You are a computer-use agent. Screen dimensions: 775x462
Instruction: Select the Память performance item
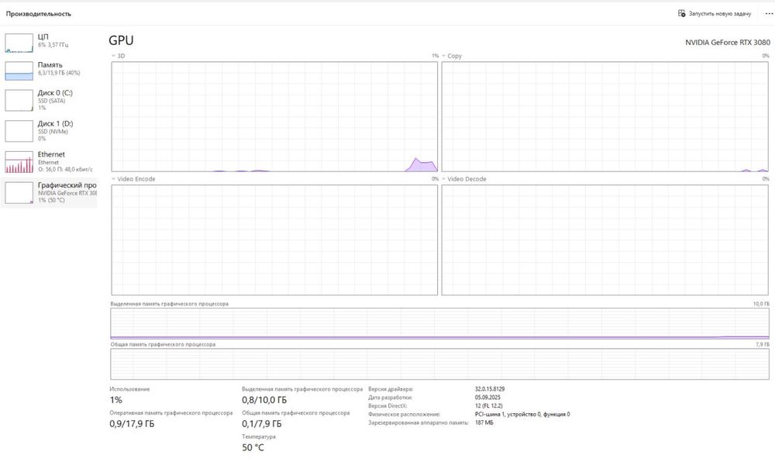(50, 71)
